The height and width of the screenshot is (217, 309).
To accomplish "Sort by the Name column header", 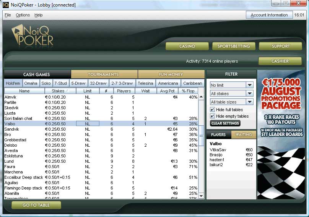I will point(24,91).
